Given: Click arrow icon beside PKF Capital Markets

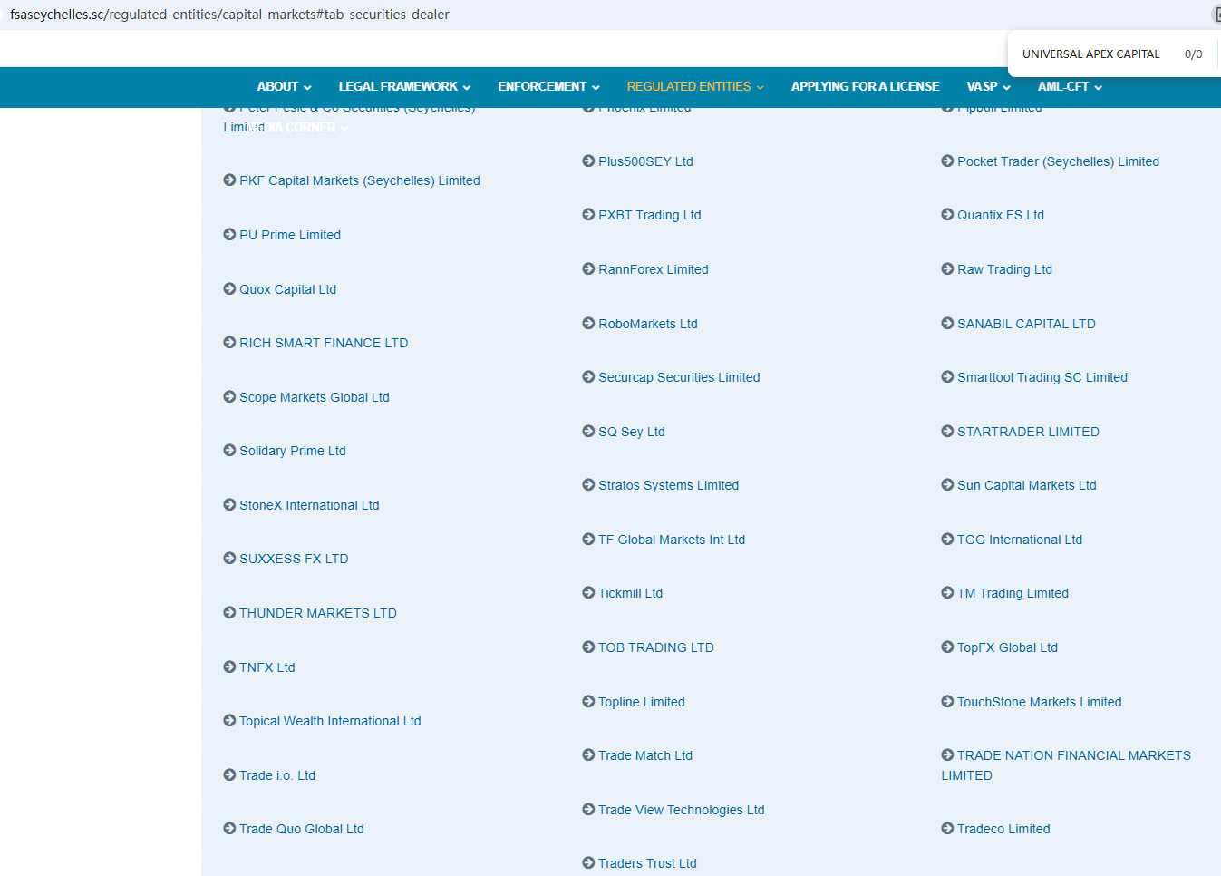Looking at the screenshot, I should tap(229, 180).
